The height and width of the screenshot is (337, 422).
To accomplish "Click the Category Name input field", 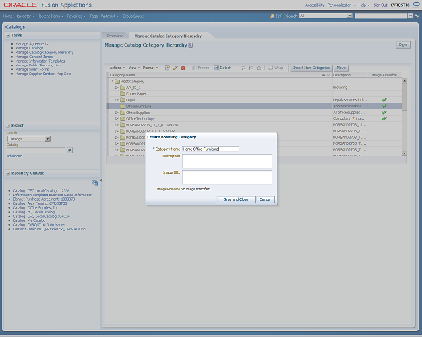I will tap(210, 149).
